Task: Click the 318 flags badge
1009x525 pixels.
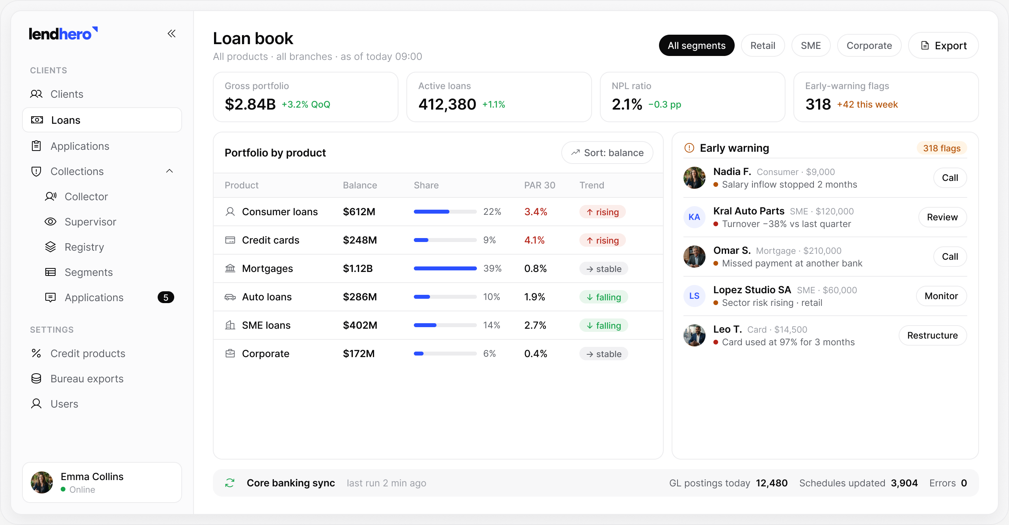Action: [942, 148]
